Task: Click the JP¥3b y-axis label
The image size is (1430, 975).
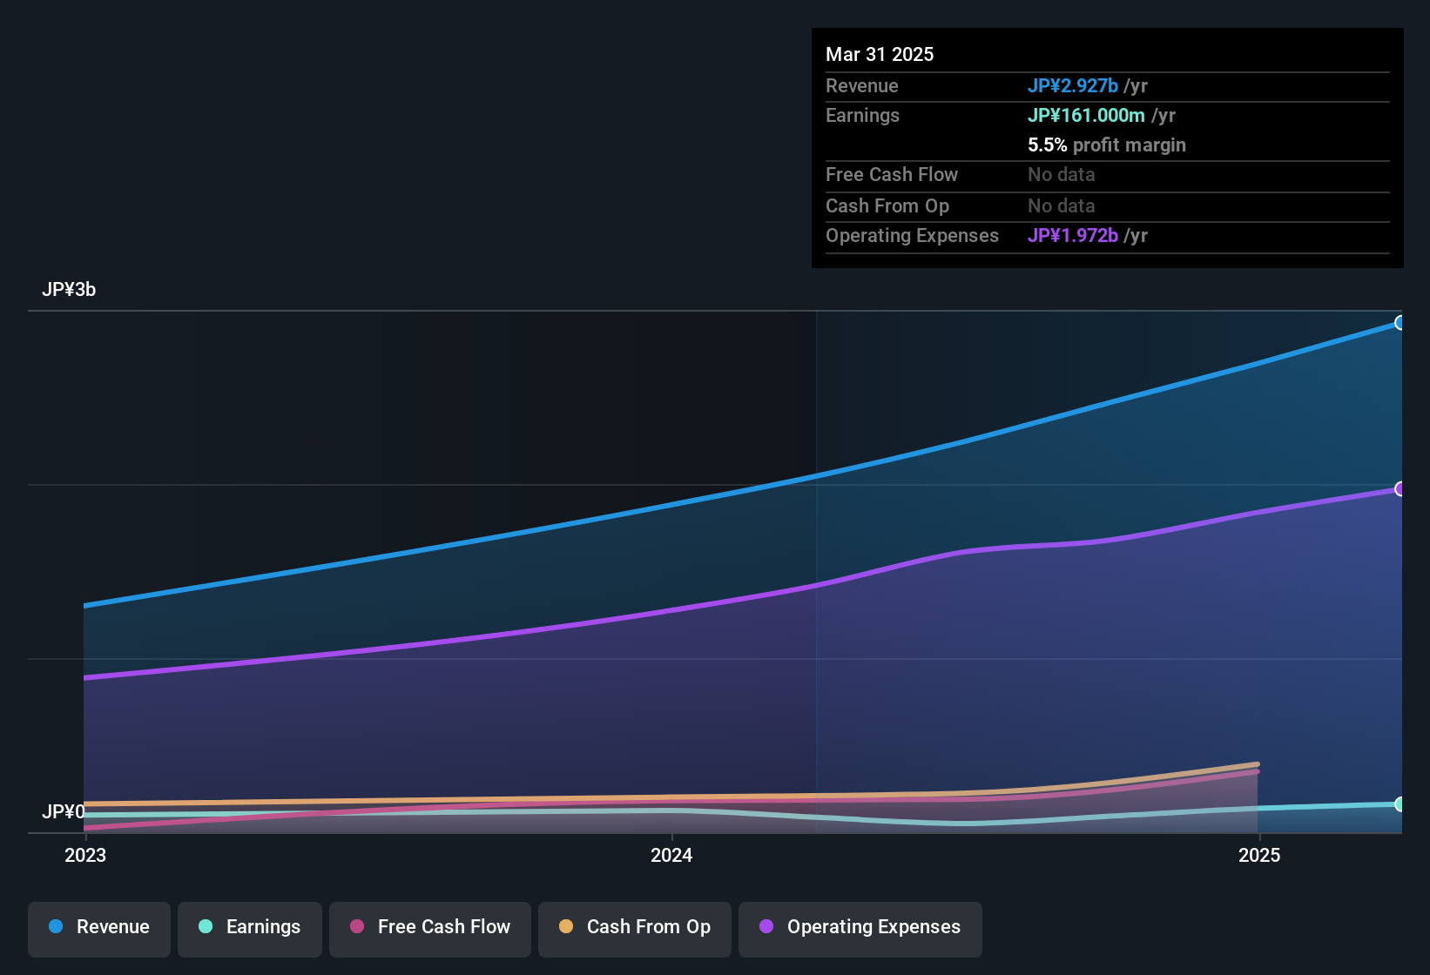Action: click(69, 290)
